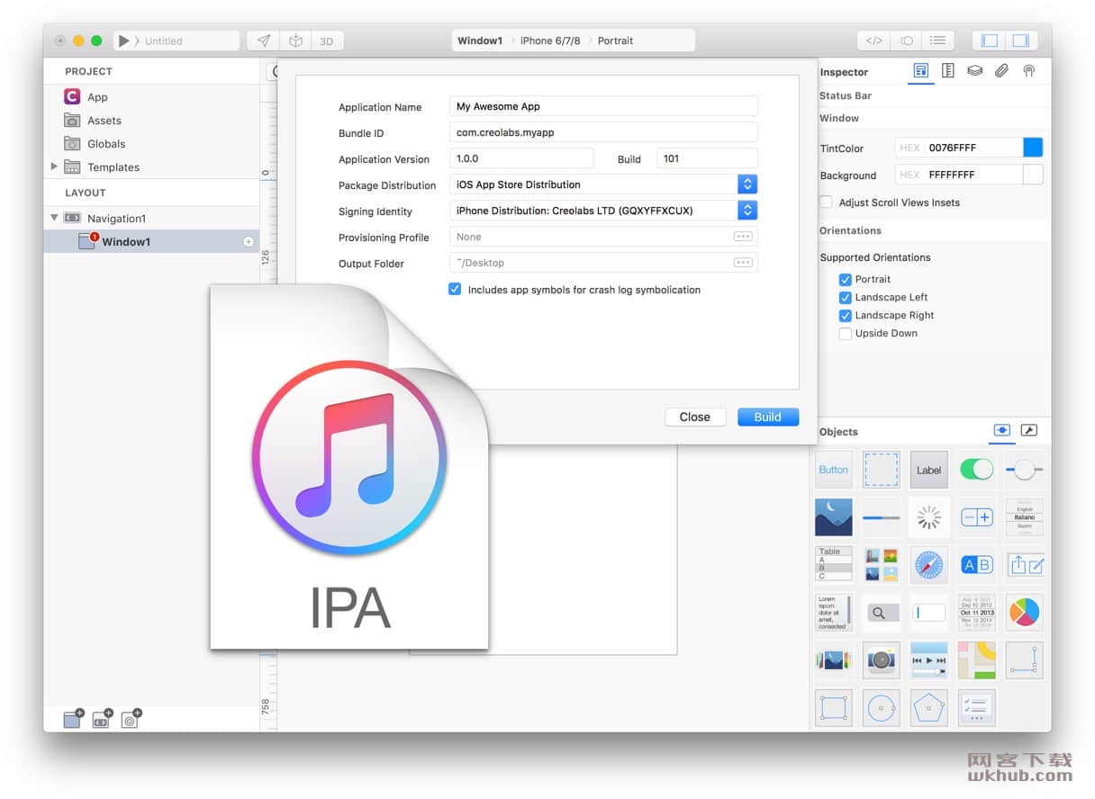This screenshot has width=1095, height=799.
Task: Edit the Bundle ID field
Action: coord(603,132)
